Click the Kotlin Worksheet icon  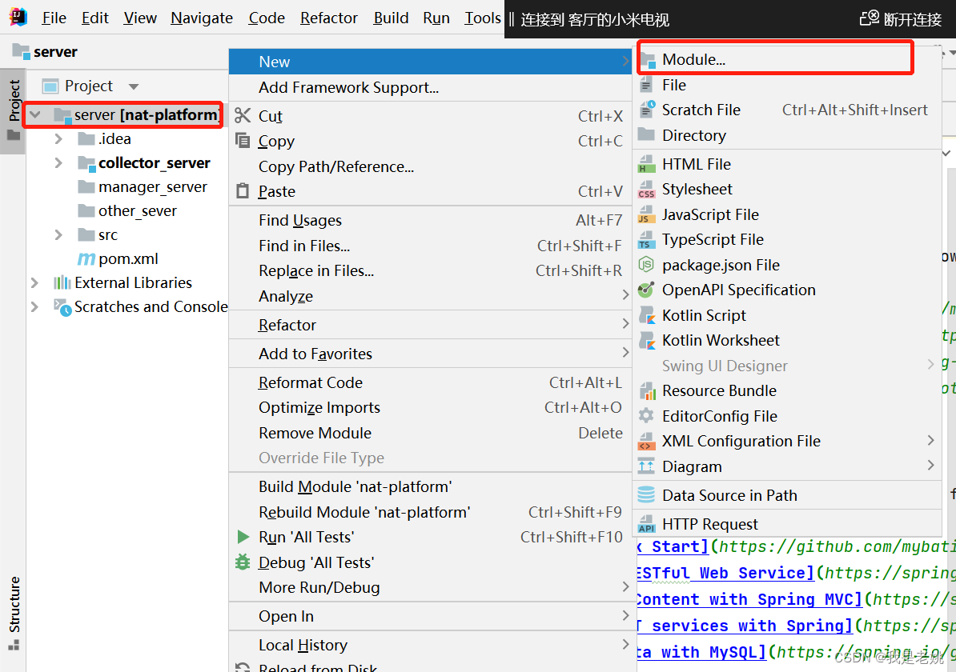click(x=646, y=340)
